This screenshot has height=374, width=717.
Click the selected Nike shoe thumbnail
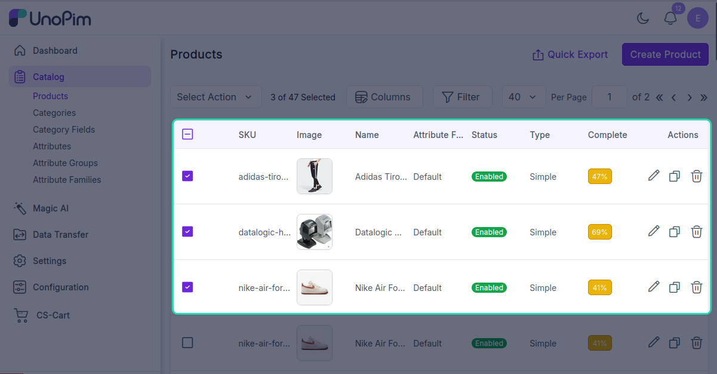(x=315, y=287)
